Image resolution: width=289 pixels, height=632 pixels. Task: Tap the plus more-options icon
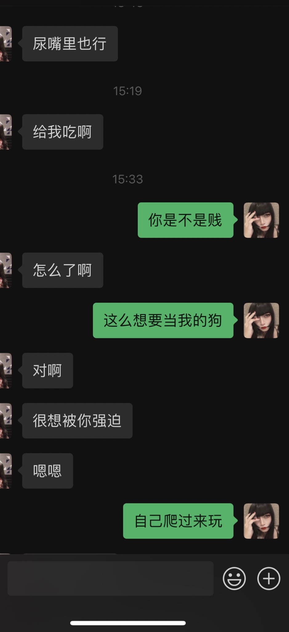(269, 578)
